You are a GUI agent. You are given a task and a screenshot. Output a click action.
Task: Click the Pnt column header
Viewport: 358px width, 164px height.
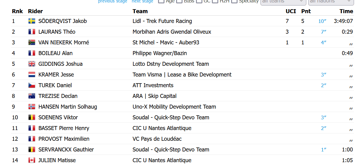[306, 11]
